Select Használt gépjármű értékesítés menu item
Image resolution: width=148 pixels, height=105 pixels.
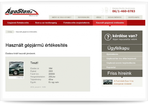110,23
